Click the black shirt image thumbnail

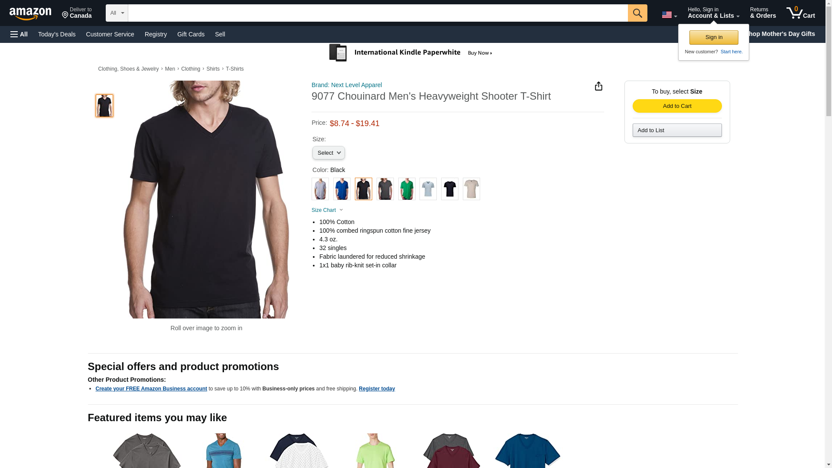(x=104, y=106)
